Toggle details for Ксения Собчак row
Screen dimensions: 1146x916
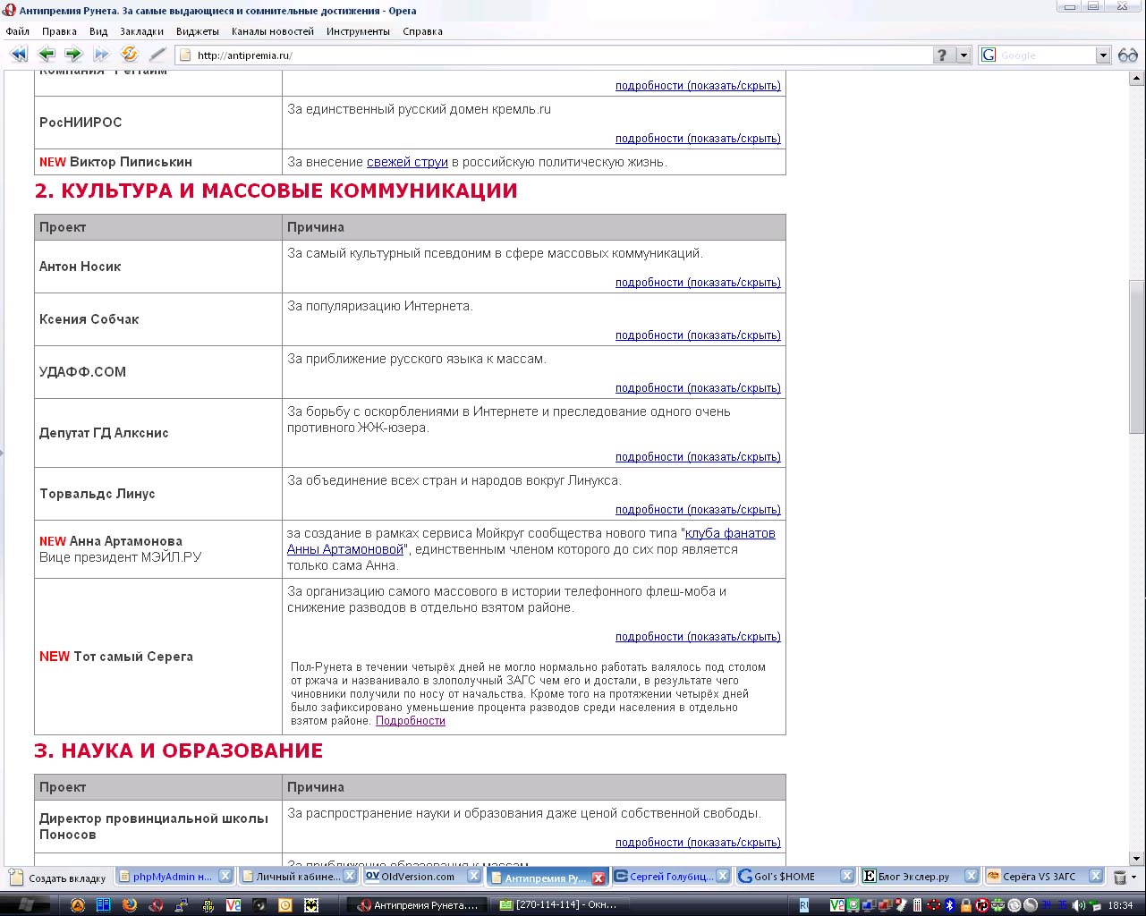pyautogui.click(x=698, y=335)
